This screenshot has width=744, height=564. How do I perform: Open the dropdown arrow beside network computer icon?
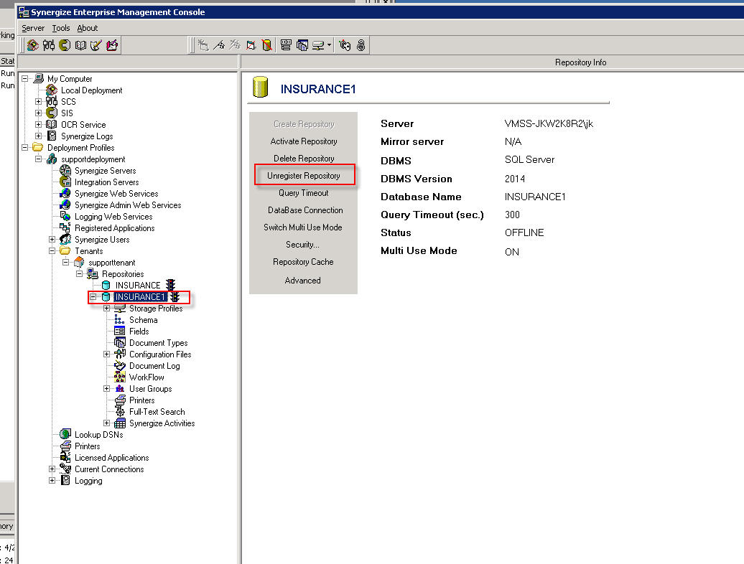329,45
